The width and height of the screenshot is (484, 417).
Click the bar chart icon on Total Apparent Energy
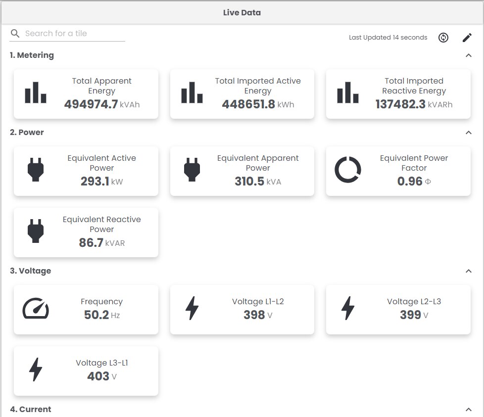(x=36, y=93)
